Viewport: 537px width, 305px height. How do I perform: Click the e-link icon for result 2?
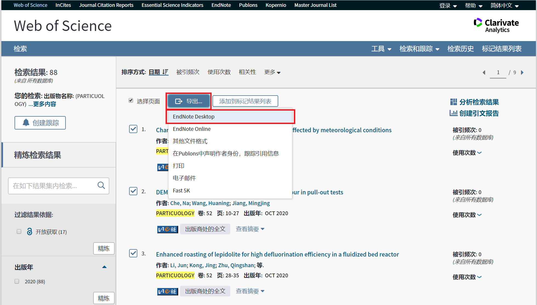coord(167,229)
